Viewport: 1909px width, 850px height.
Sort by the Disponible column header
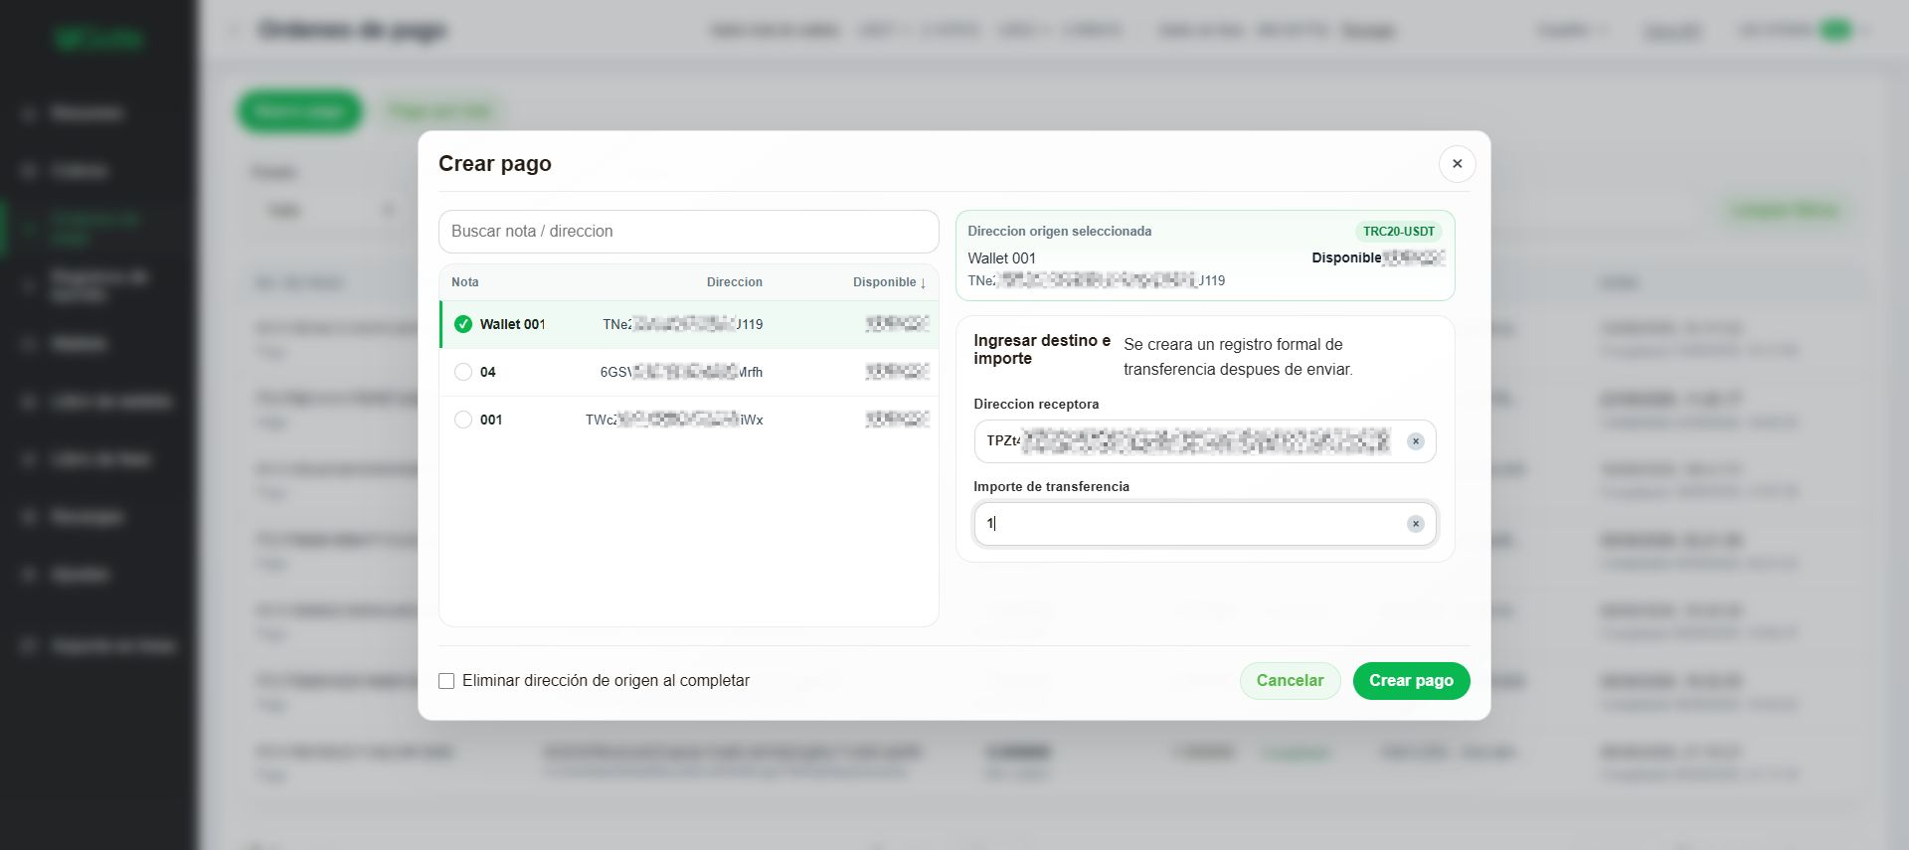(889, 282)
